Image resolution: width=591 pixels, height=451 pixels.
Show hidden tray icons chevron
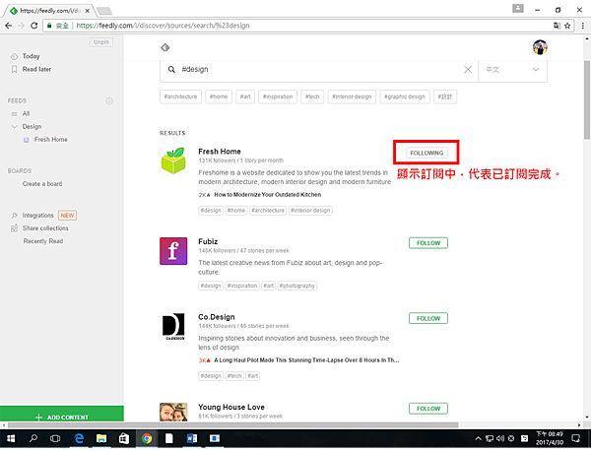point(478,438)
